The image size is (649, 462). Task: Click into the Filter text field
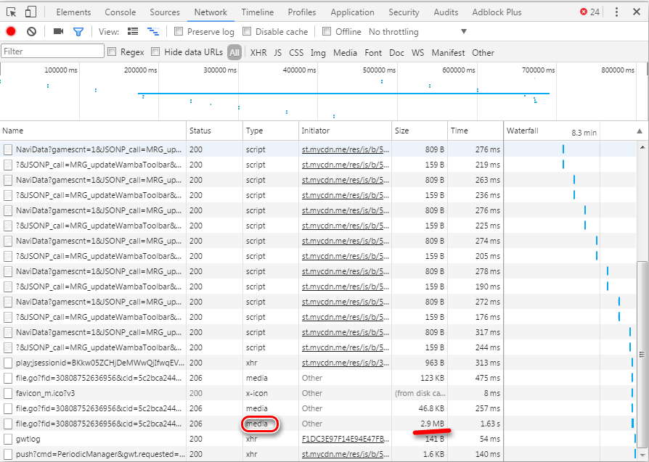(x=52, y=51)
